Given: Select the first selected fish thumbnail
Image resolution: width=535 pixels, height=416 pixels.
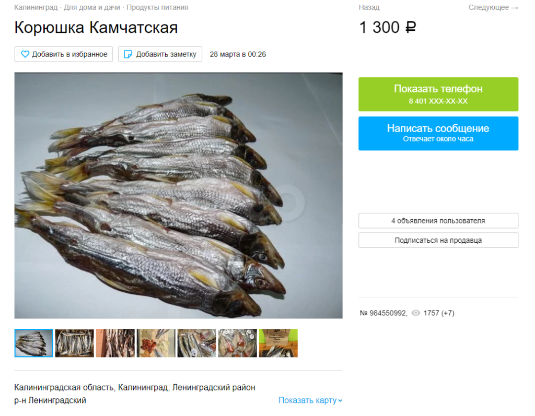Looking at the screenshot, I should 34,343.
